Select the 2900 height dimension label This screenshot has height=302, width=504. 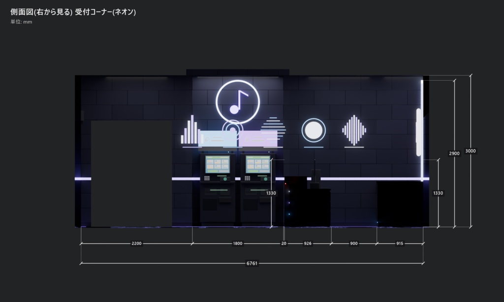tap(454, 153)
